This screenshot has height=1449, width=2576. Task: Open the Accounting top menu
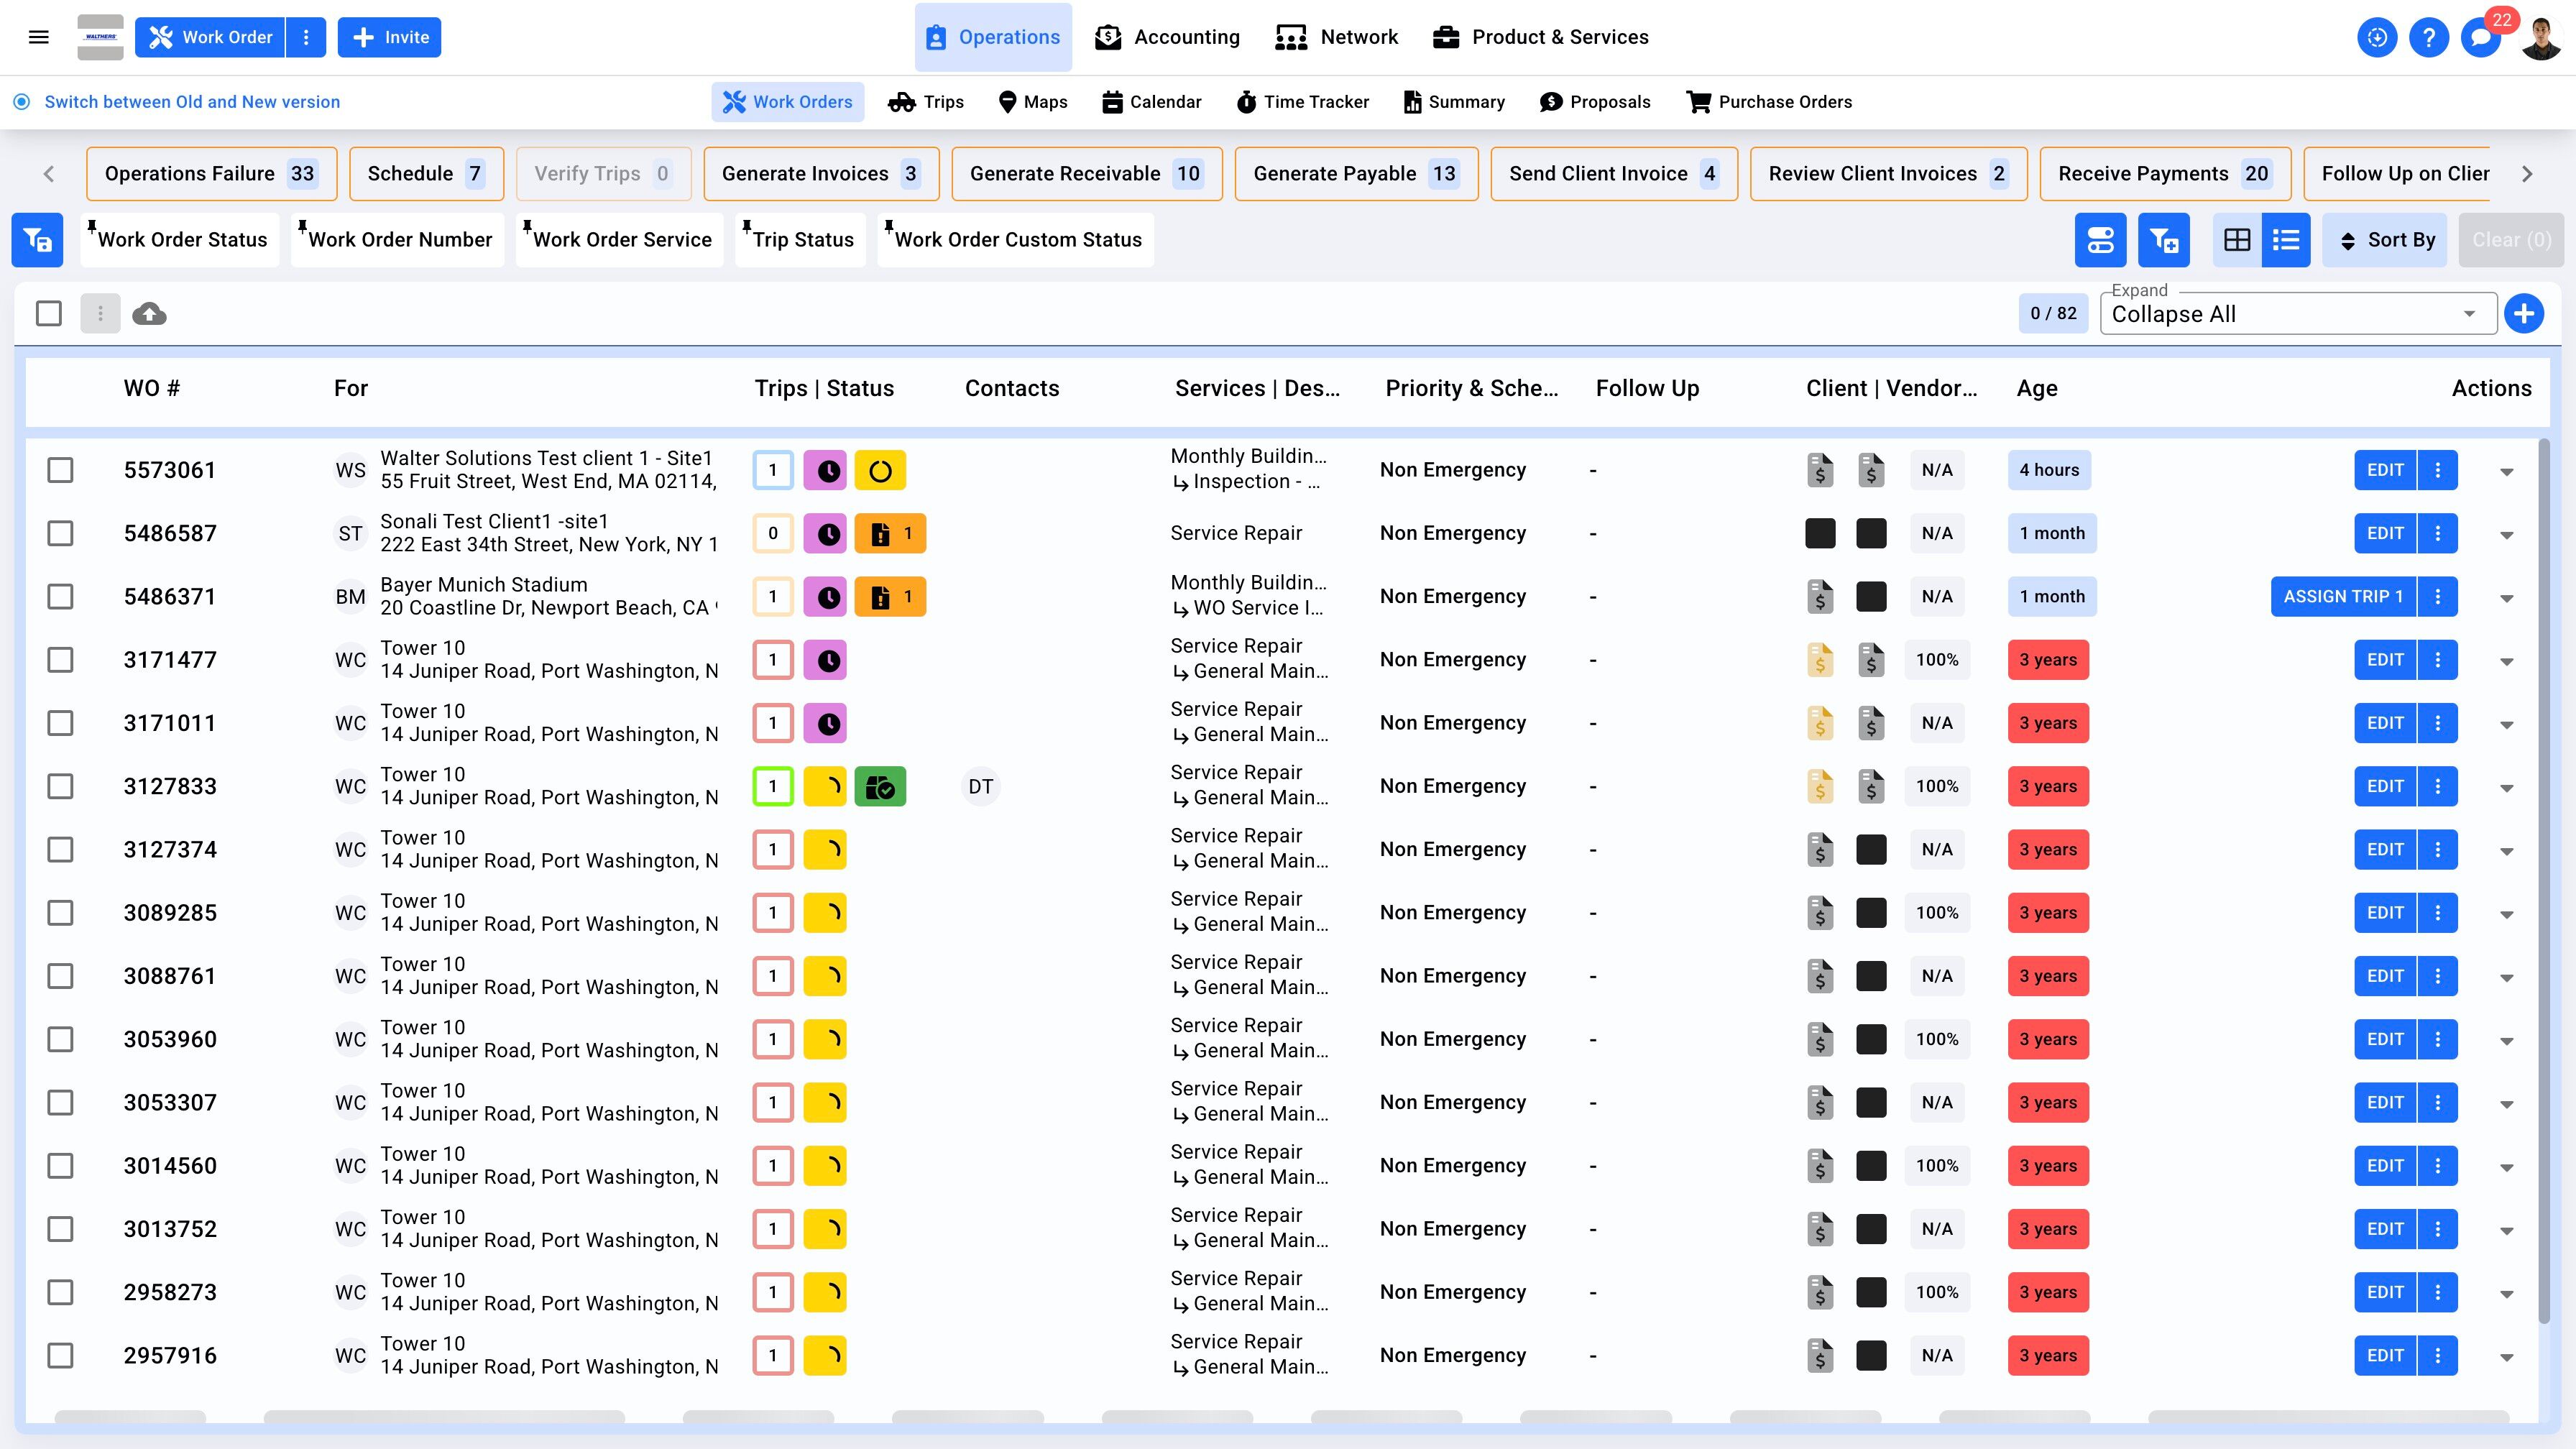[x=1167, y=37]
